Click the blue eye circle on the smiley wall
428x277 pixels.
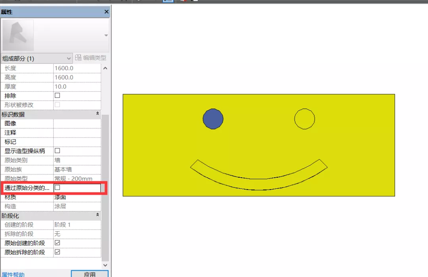tap(213, 118)
